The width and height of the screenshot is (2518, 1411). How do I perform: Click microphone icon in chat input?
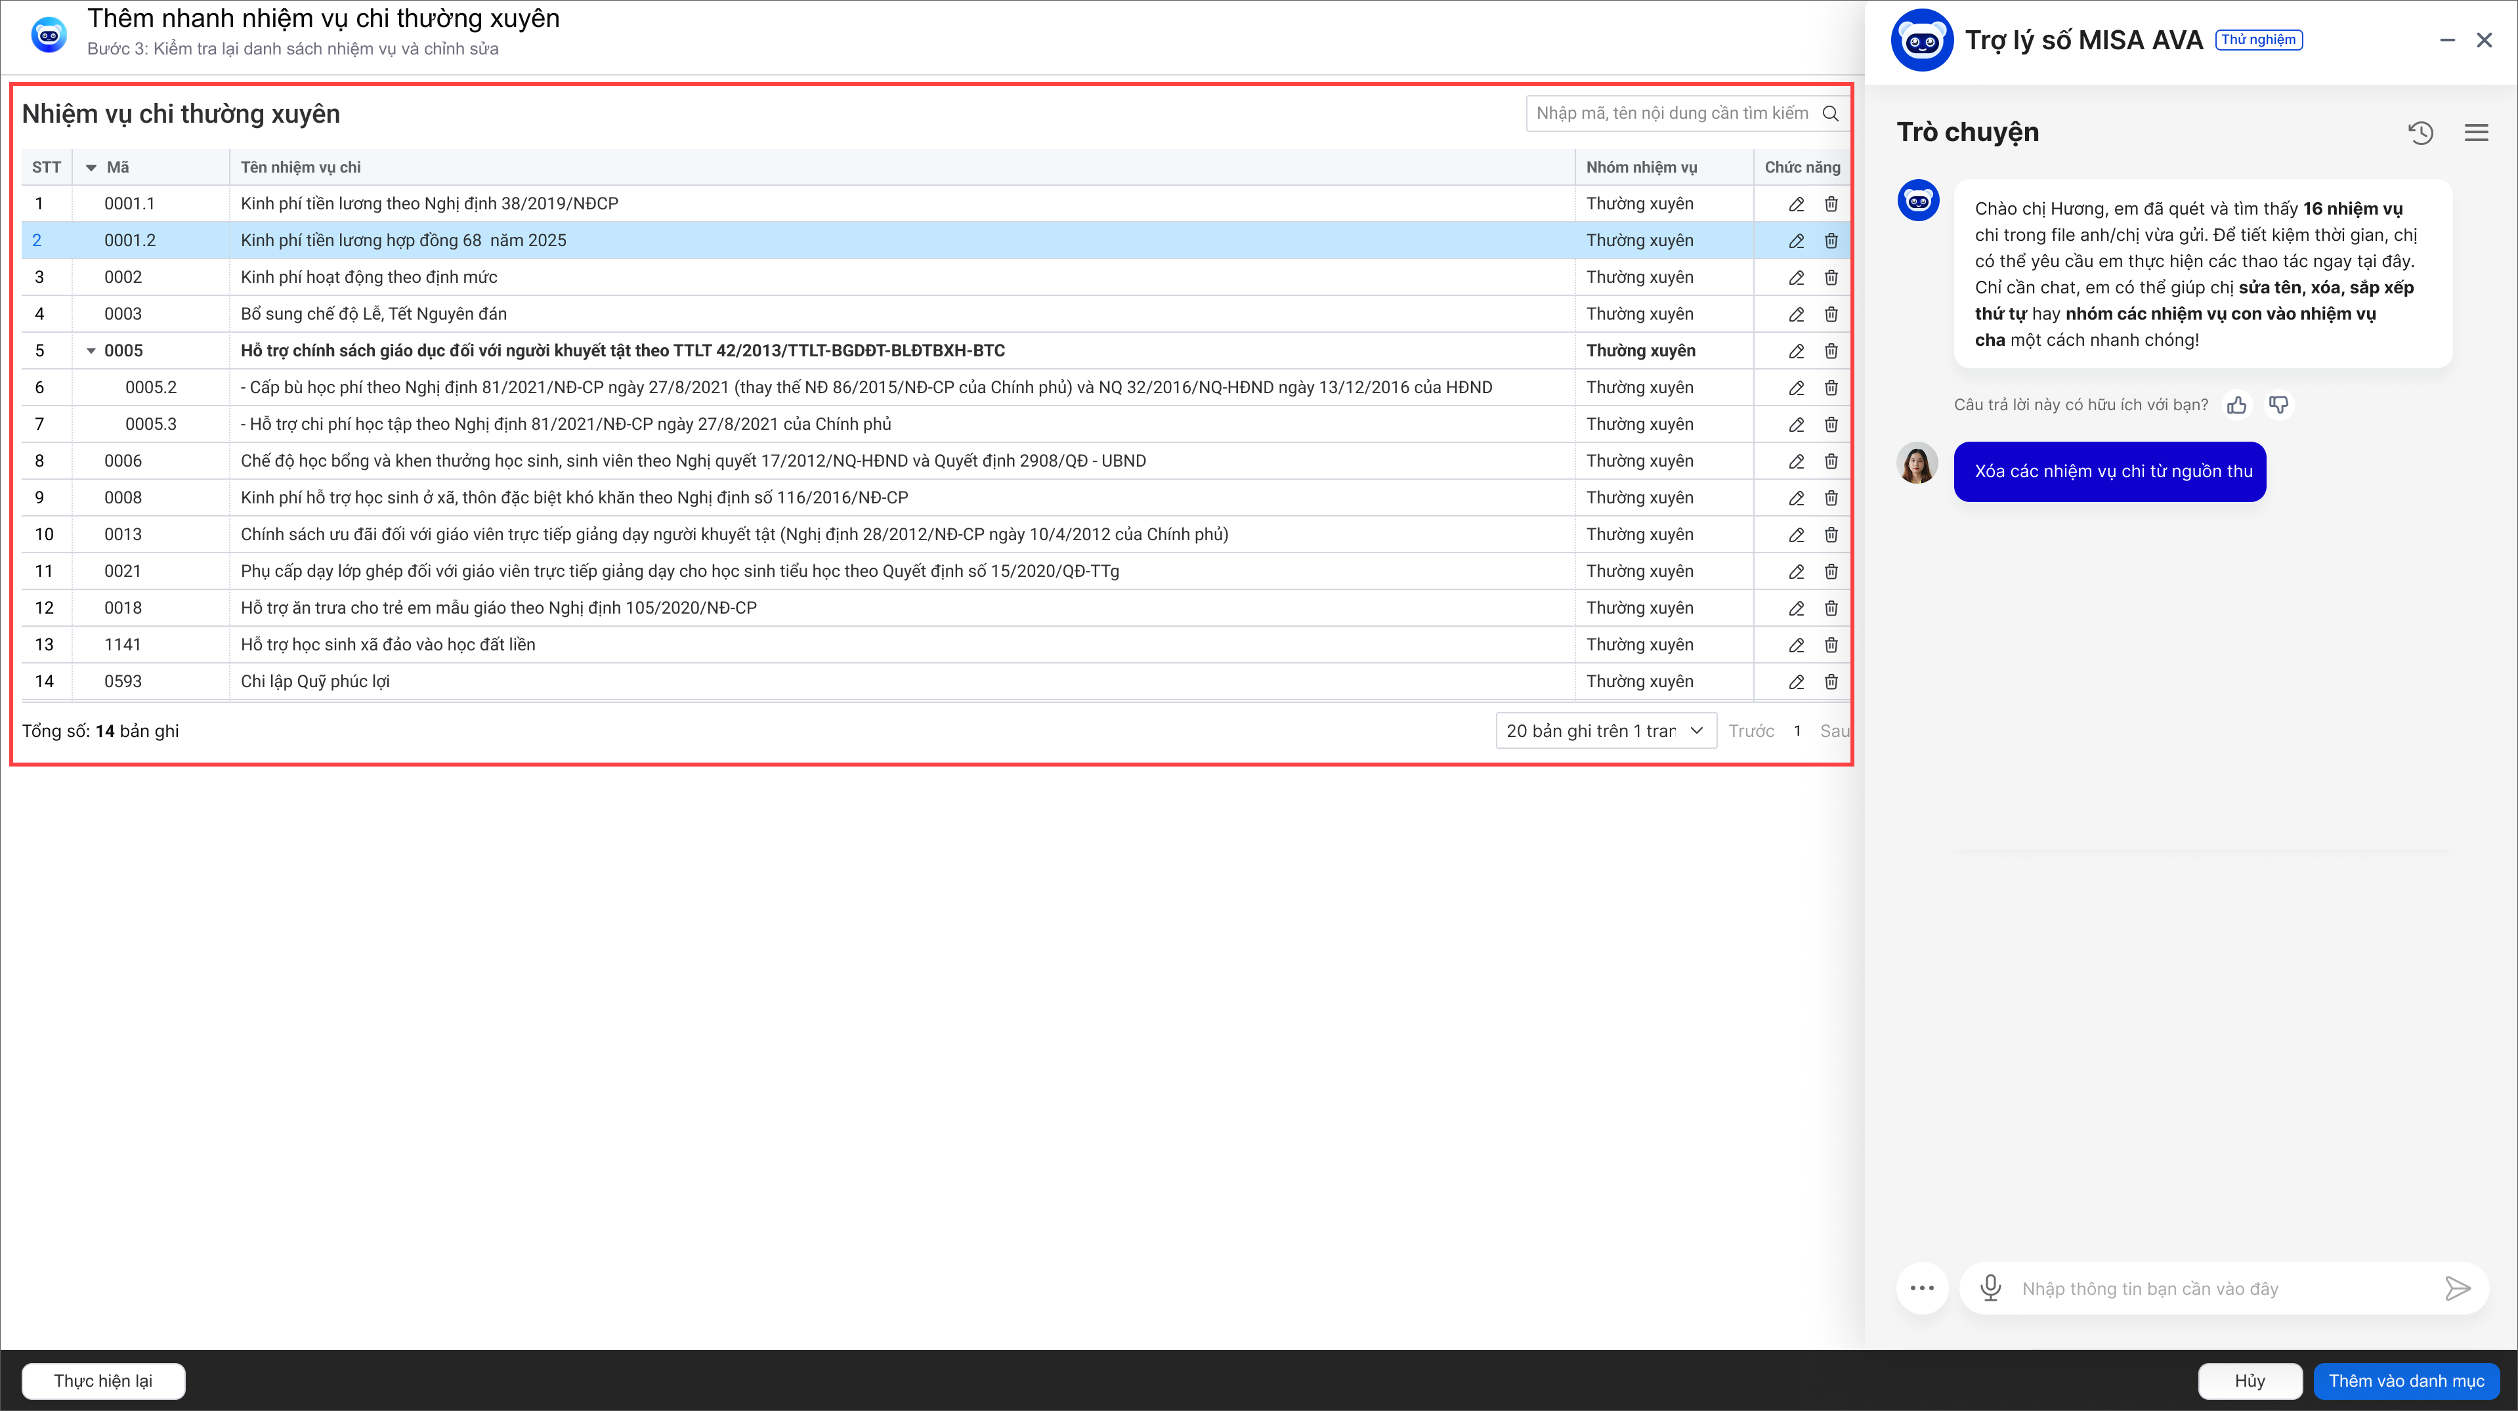(1990, 1288)
